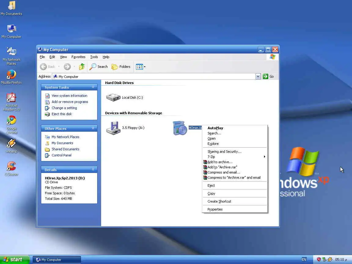Open Forward button history dropdown arrow

click(x=74, y=67)
